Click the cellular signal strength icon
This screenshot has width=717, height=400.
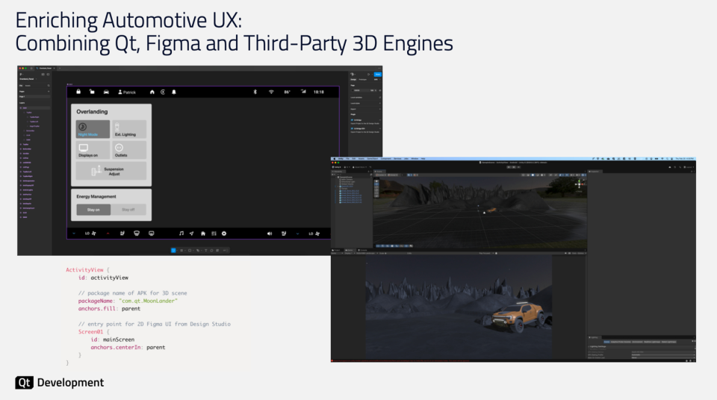coord(303,92)
